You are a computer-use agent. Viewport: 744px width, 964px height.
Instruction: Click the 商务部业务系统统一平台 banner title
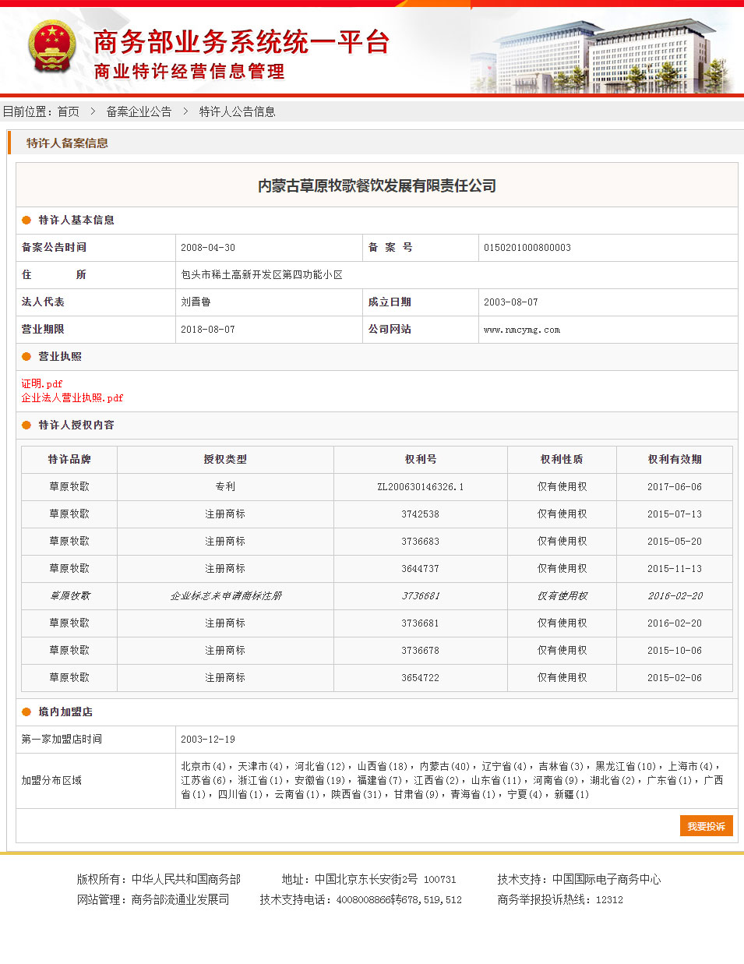[x=242, y=42]
